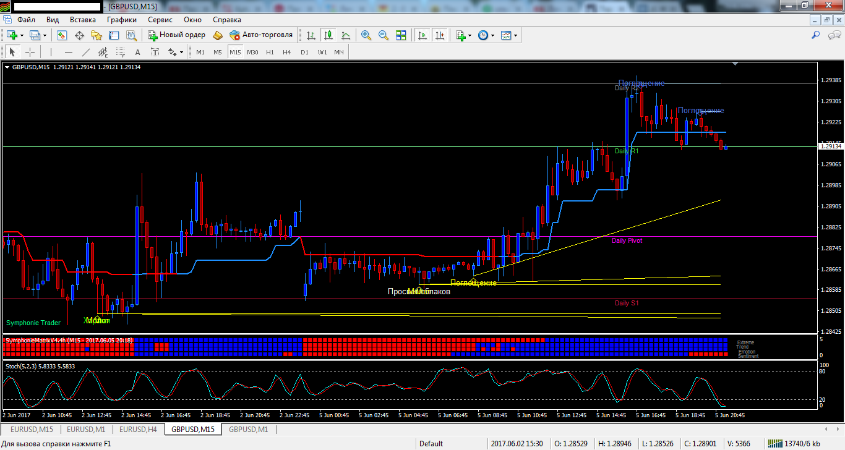Click the Default profile in status bar
Image resolution: width=845 pixels, height=450 pixels.
point(431,443)
